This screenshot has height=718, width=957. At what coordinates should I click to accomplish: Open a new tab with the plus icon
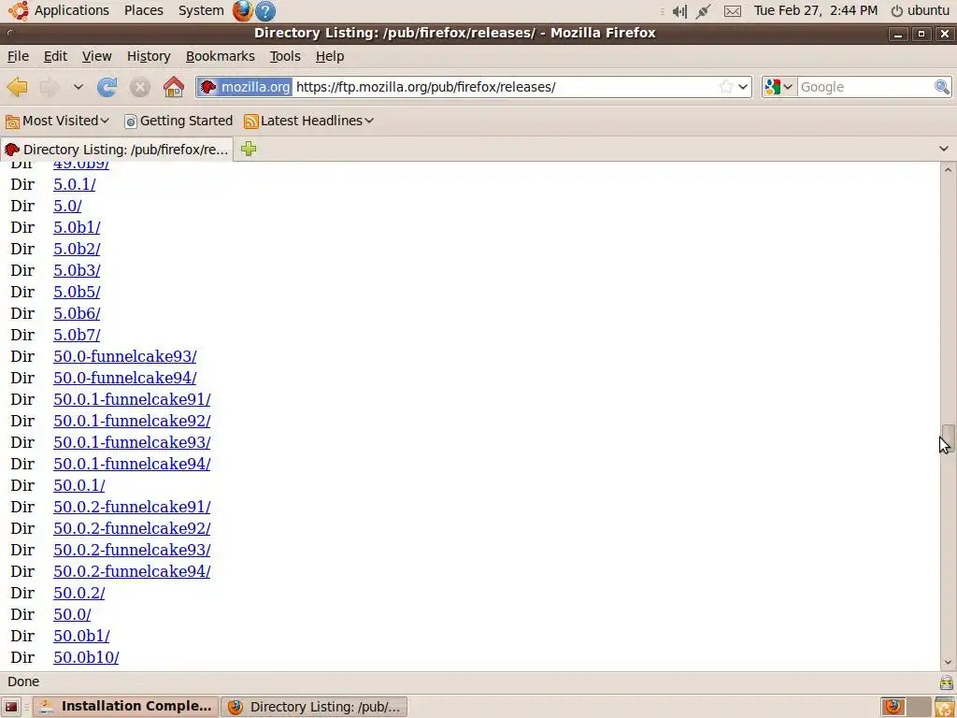(249, 149)
